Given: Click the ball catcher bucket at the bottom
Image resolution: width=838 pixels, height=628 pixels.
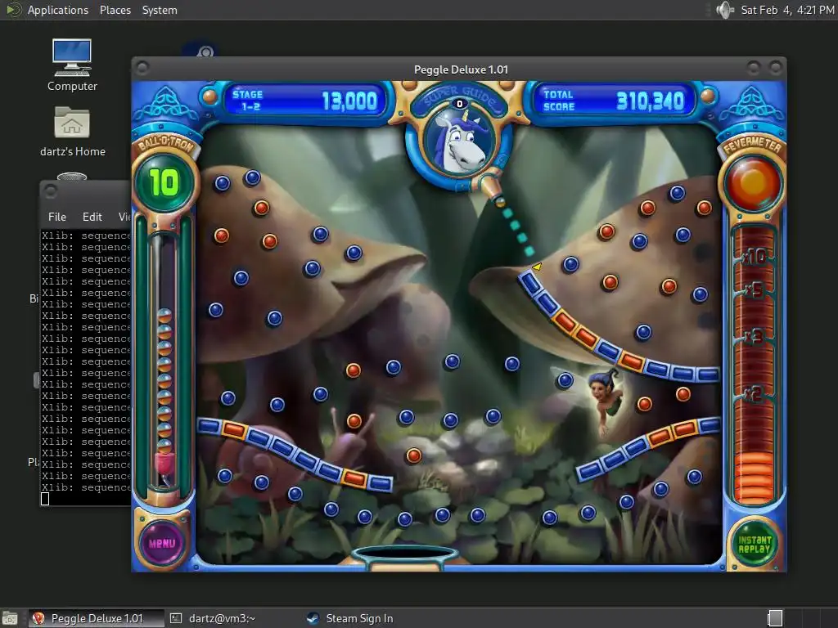Looking at the screenshot, I should tap(405, 557).
